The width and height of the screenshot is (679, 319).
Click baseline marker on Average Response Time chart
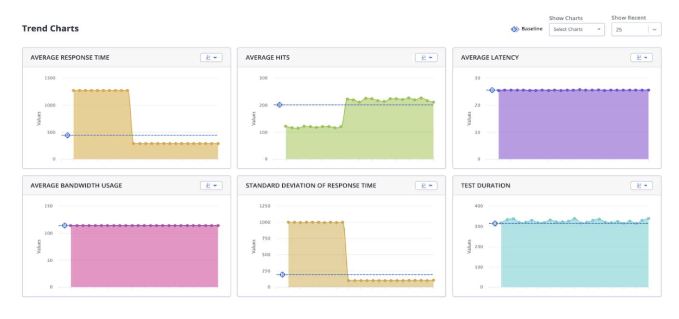coord(67,135)
